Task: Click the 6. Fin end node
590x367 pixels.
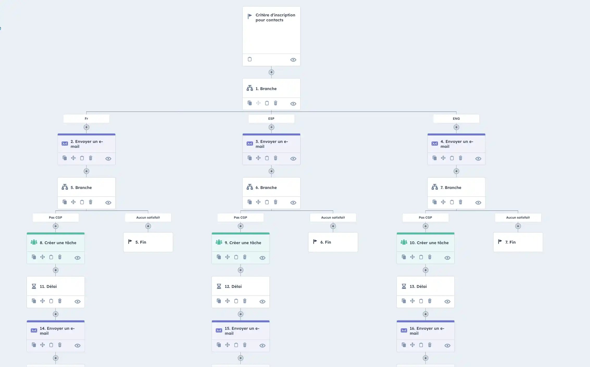Action: [333, 242]
